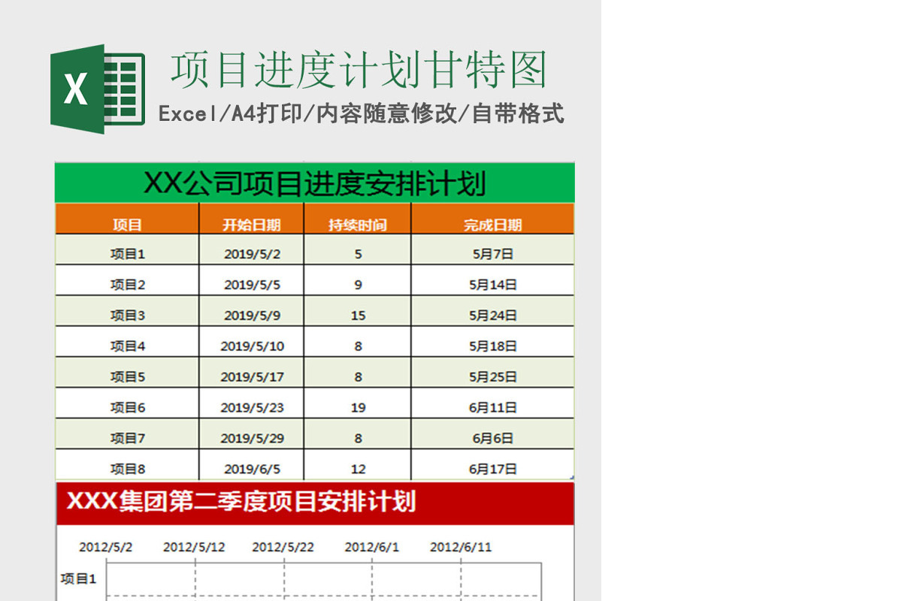Click completion date 5月18日
Viewport: 902px width, 601px height.
(x=493, y=346)
